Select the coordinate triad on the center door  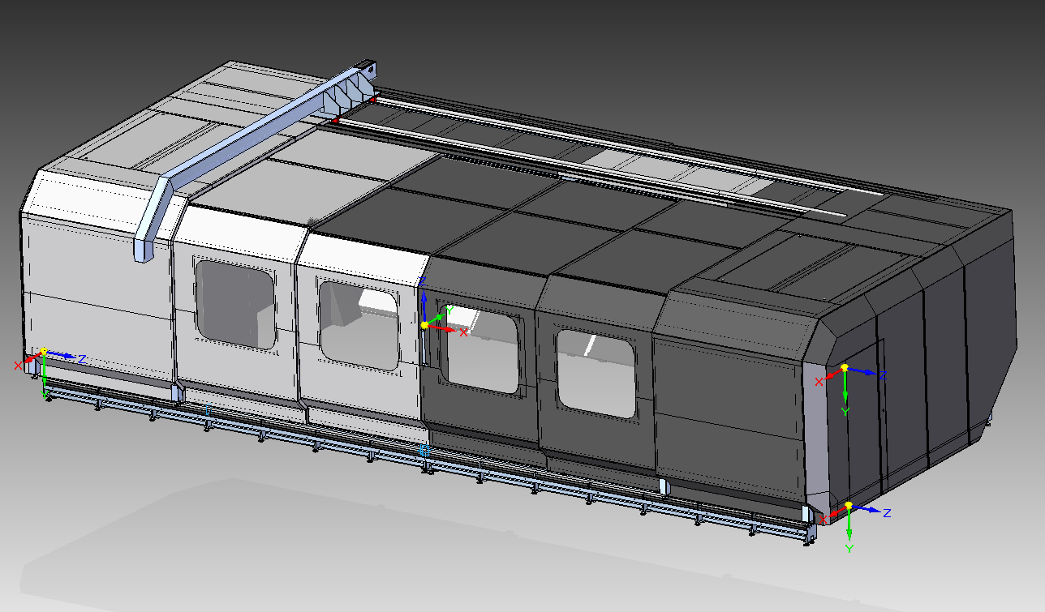(424, 325)
